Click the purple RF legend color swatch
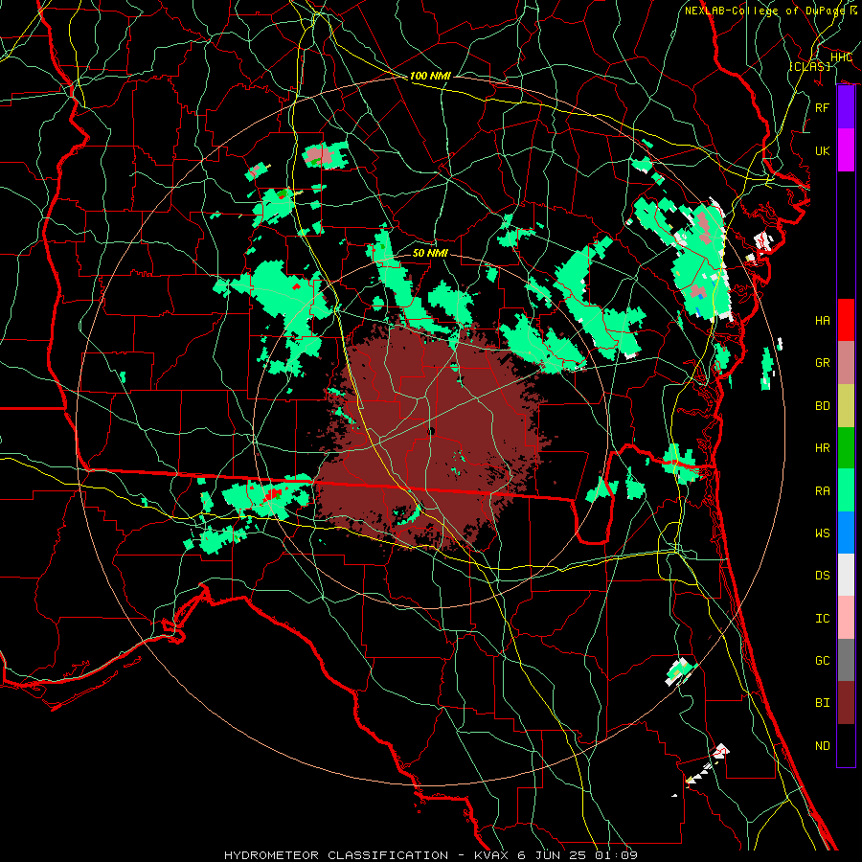 tap(846, 107)
